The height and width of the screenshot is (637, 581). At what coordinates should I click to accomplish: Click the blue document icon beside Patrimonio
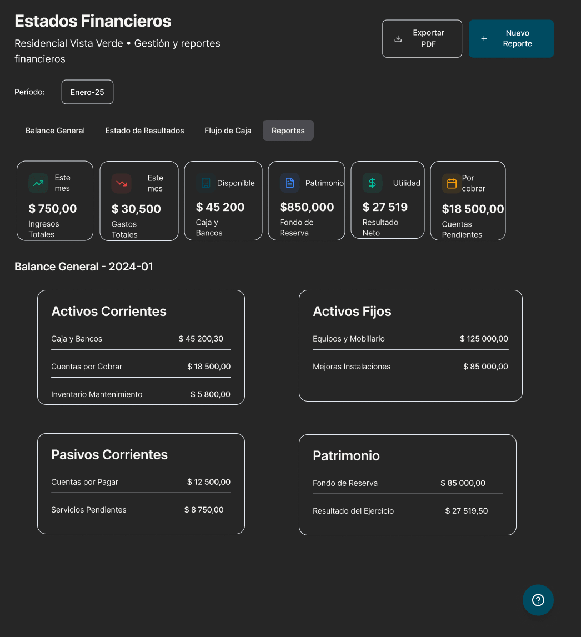(289, 183)
